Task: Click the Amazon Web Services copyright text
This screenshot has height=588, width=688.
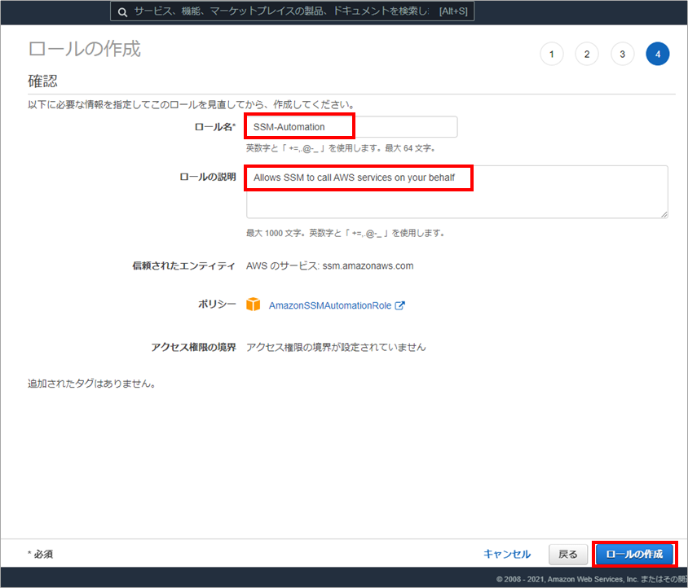Action: coord(592,579)
